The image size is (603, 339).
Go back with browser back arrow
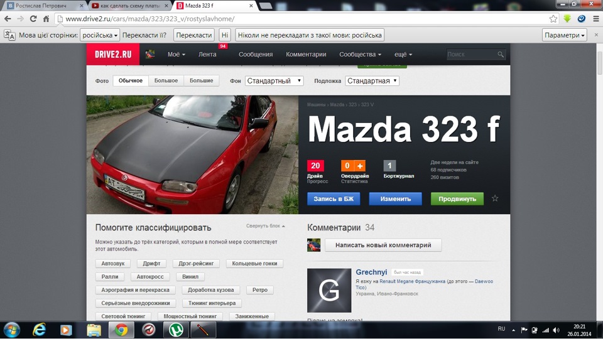tap(8, 19)
